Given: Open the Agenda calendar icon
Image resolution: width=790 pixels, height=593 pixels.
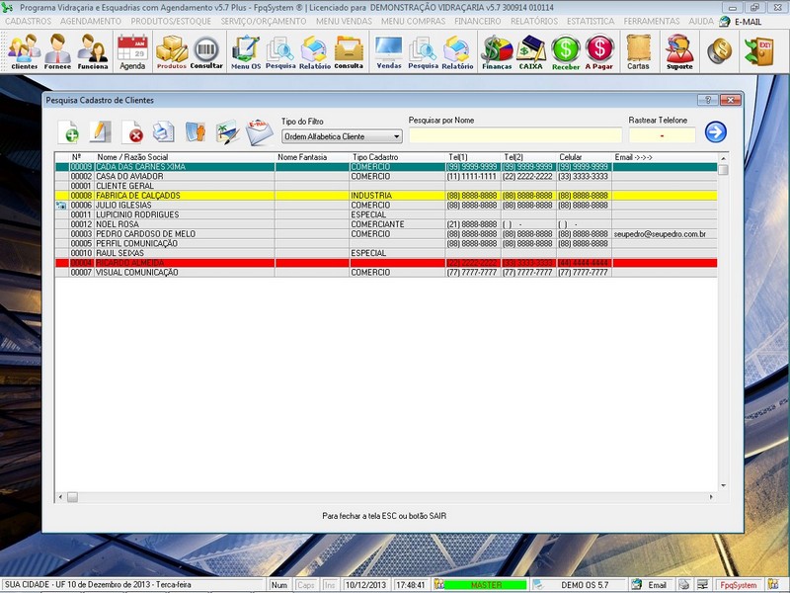Looking at the screenshot, I should coord(132,50).
